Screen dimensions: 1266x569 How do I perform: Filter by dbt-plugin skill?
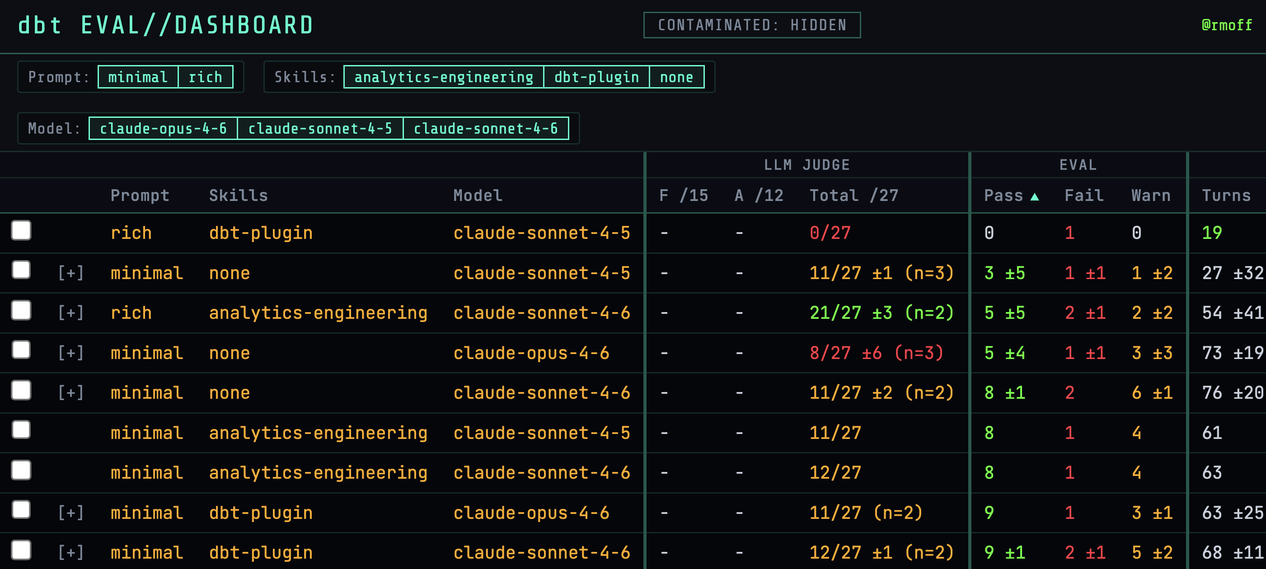(x=597, y=77)
